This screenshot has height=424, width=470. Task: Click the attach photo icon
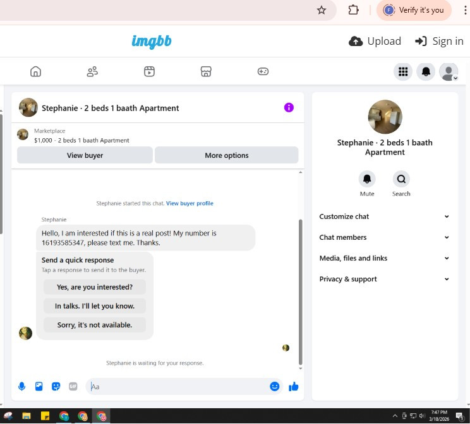coord(39,387)
